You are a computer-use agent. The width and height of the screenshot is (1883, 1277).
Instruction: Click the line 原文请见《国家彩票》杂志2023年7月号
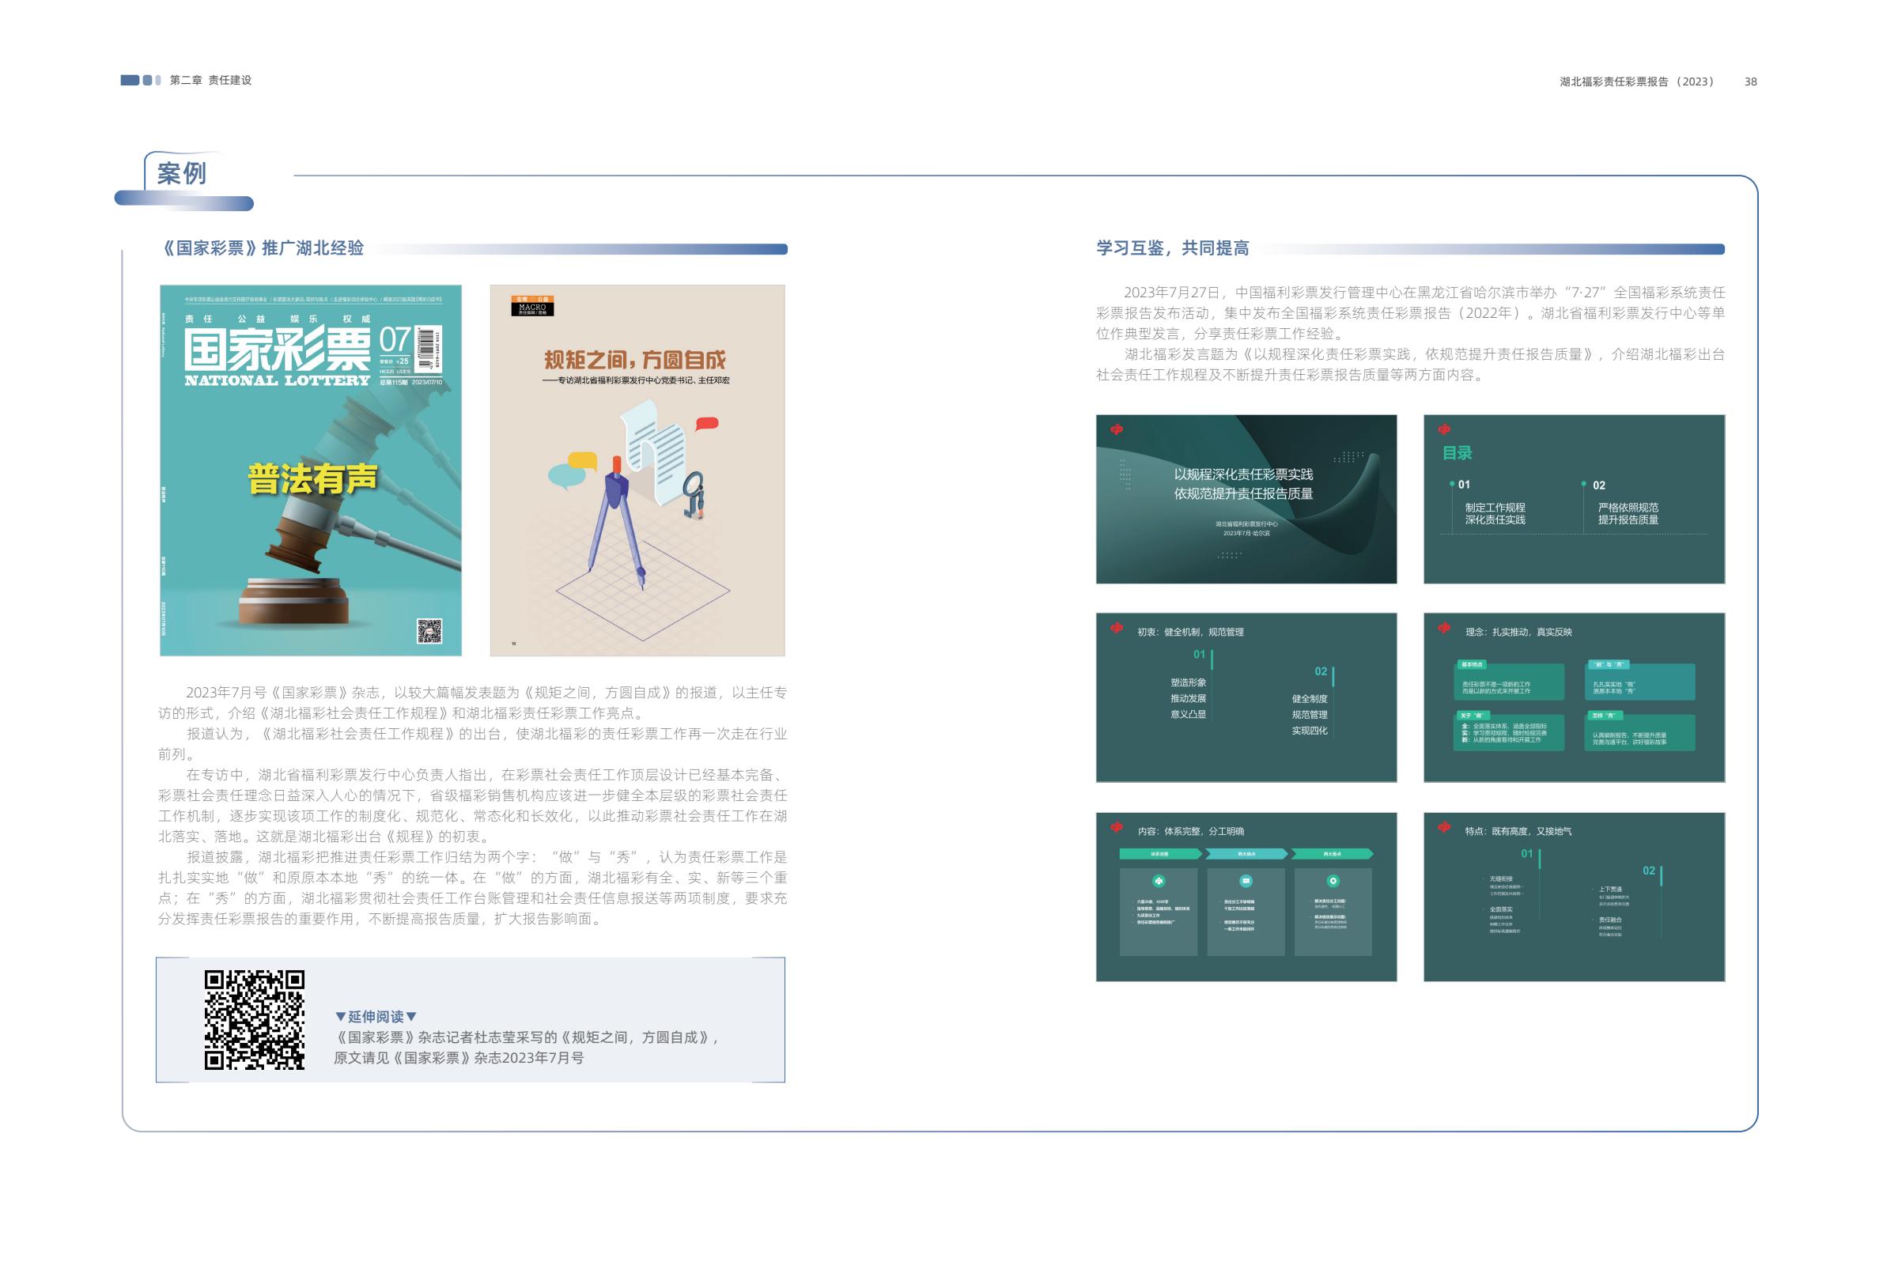[459, 1057]
